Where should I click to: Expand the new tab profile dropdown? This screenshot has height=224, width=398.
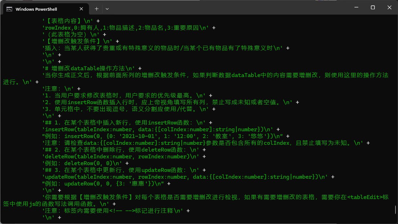click(x=107, y=9)
